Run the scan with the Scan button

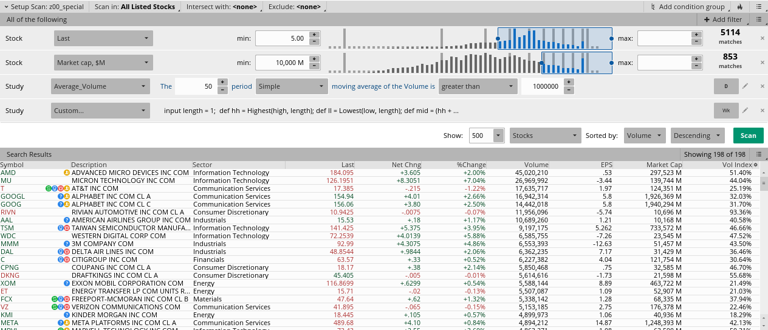749,136
